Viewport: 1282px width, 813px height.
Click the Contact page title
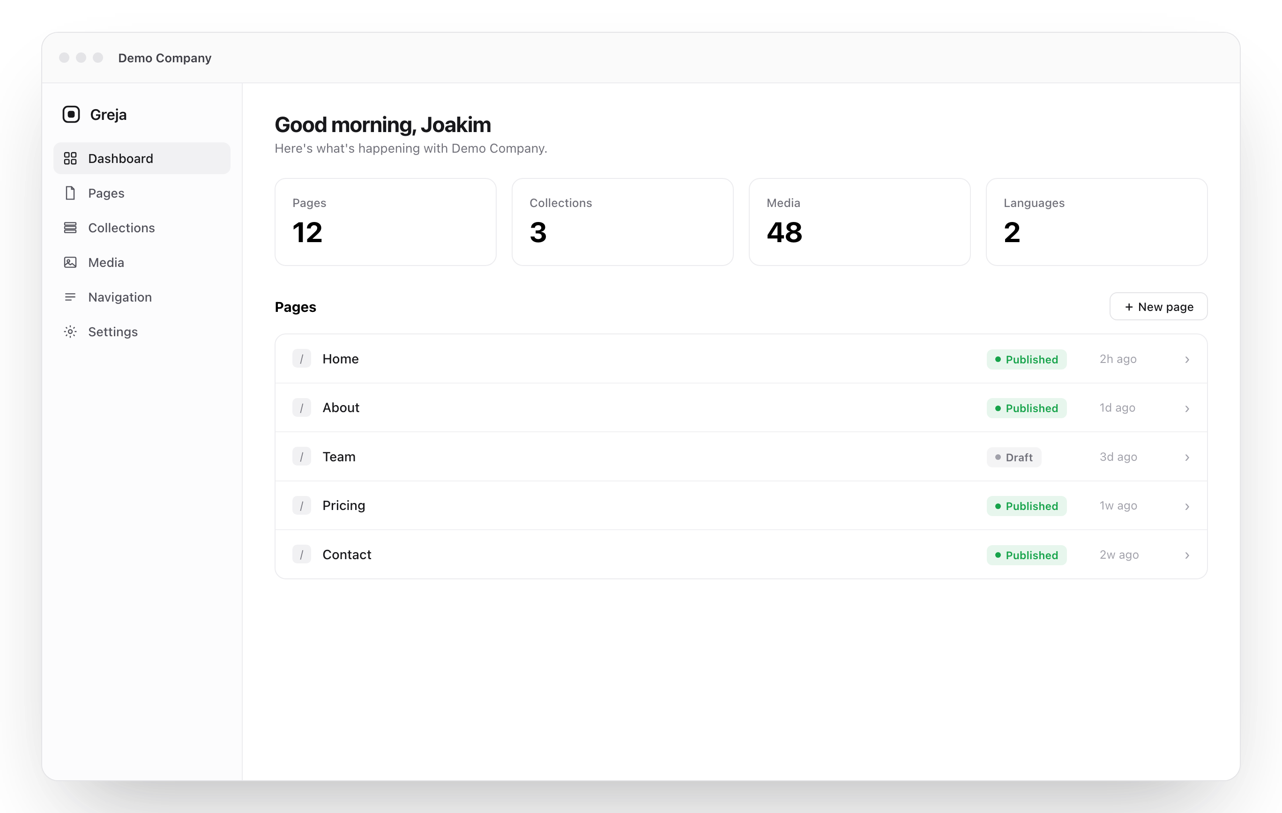click(x=347, y=554)
